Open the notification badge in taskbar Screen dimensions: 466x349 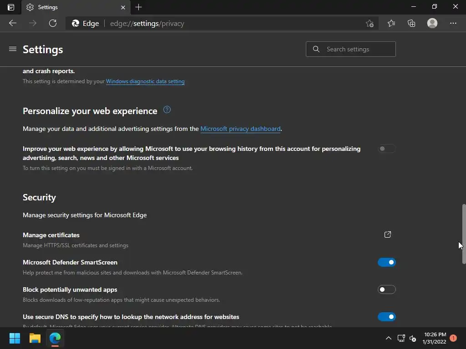pyautogui.click(x=453, y=338)
